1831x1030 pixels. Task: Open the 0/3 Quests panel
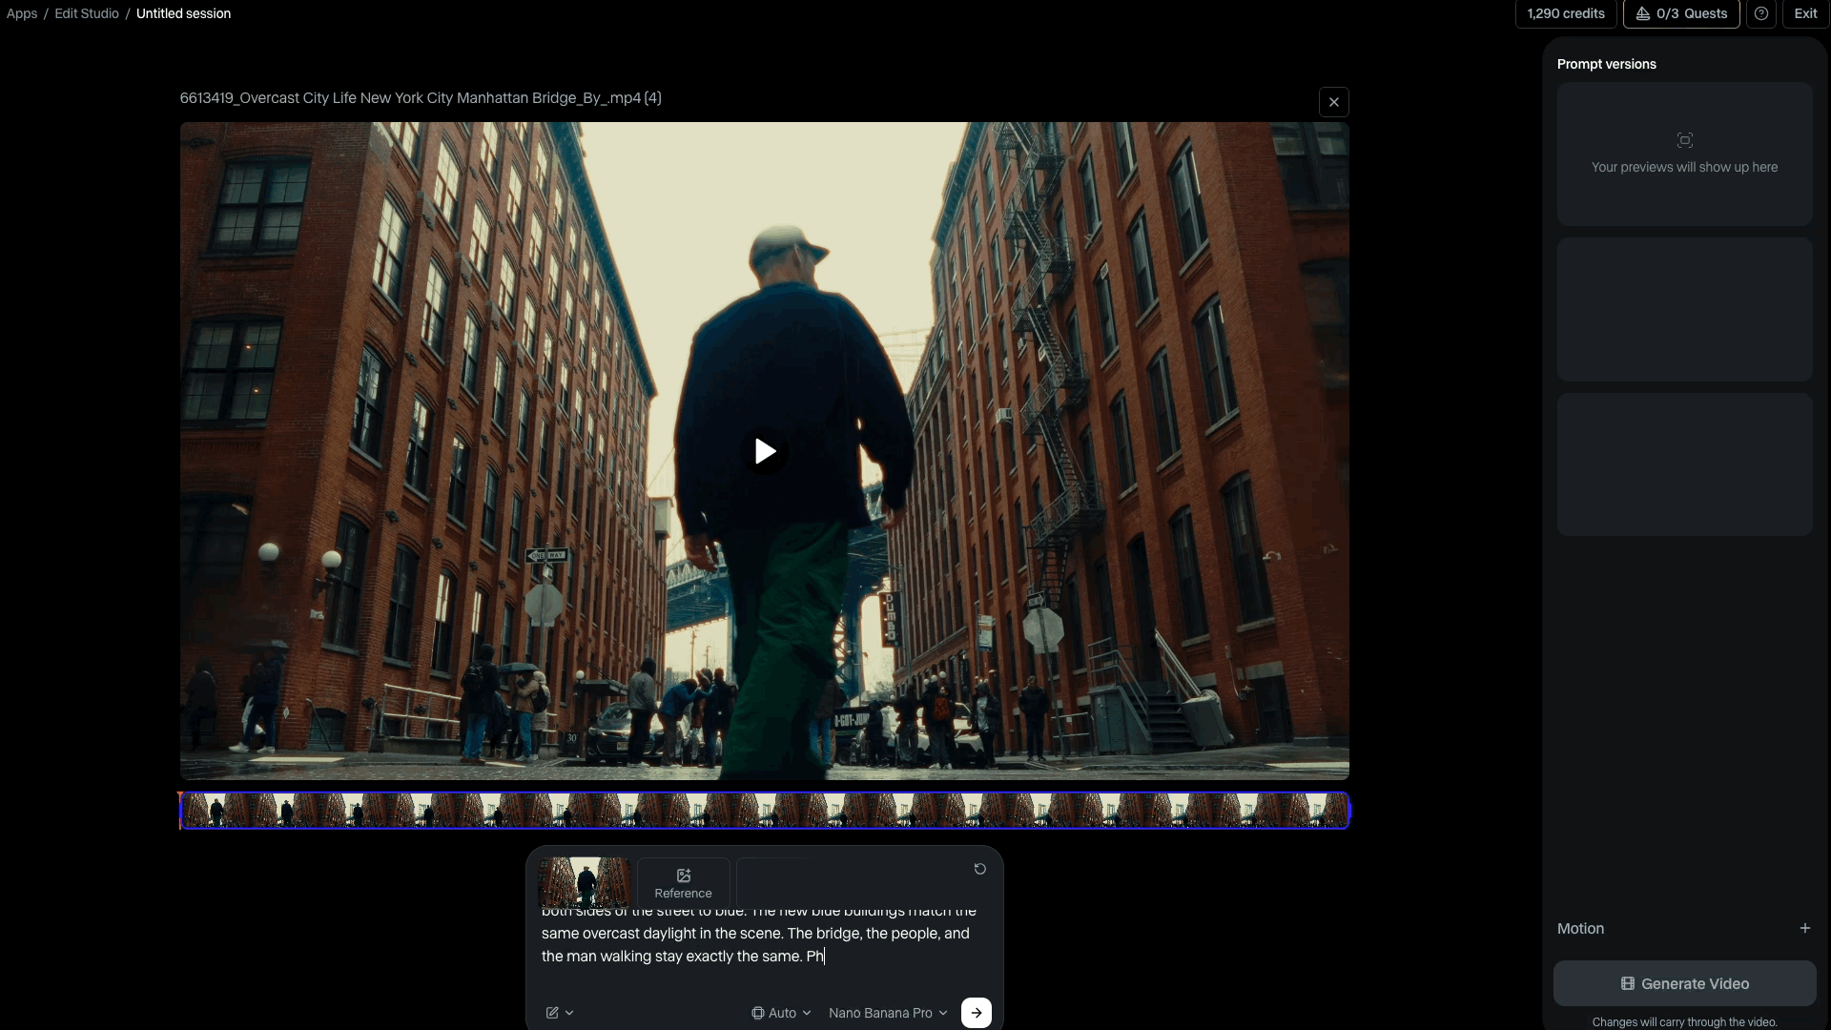click(x=1681, y=13)
